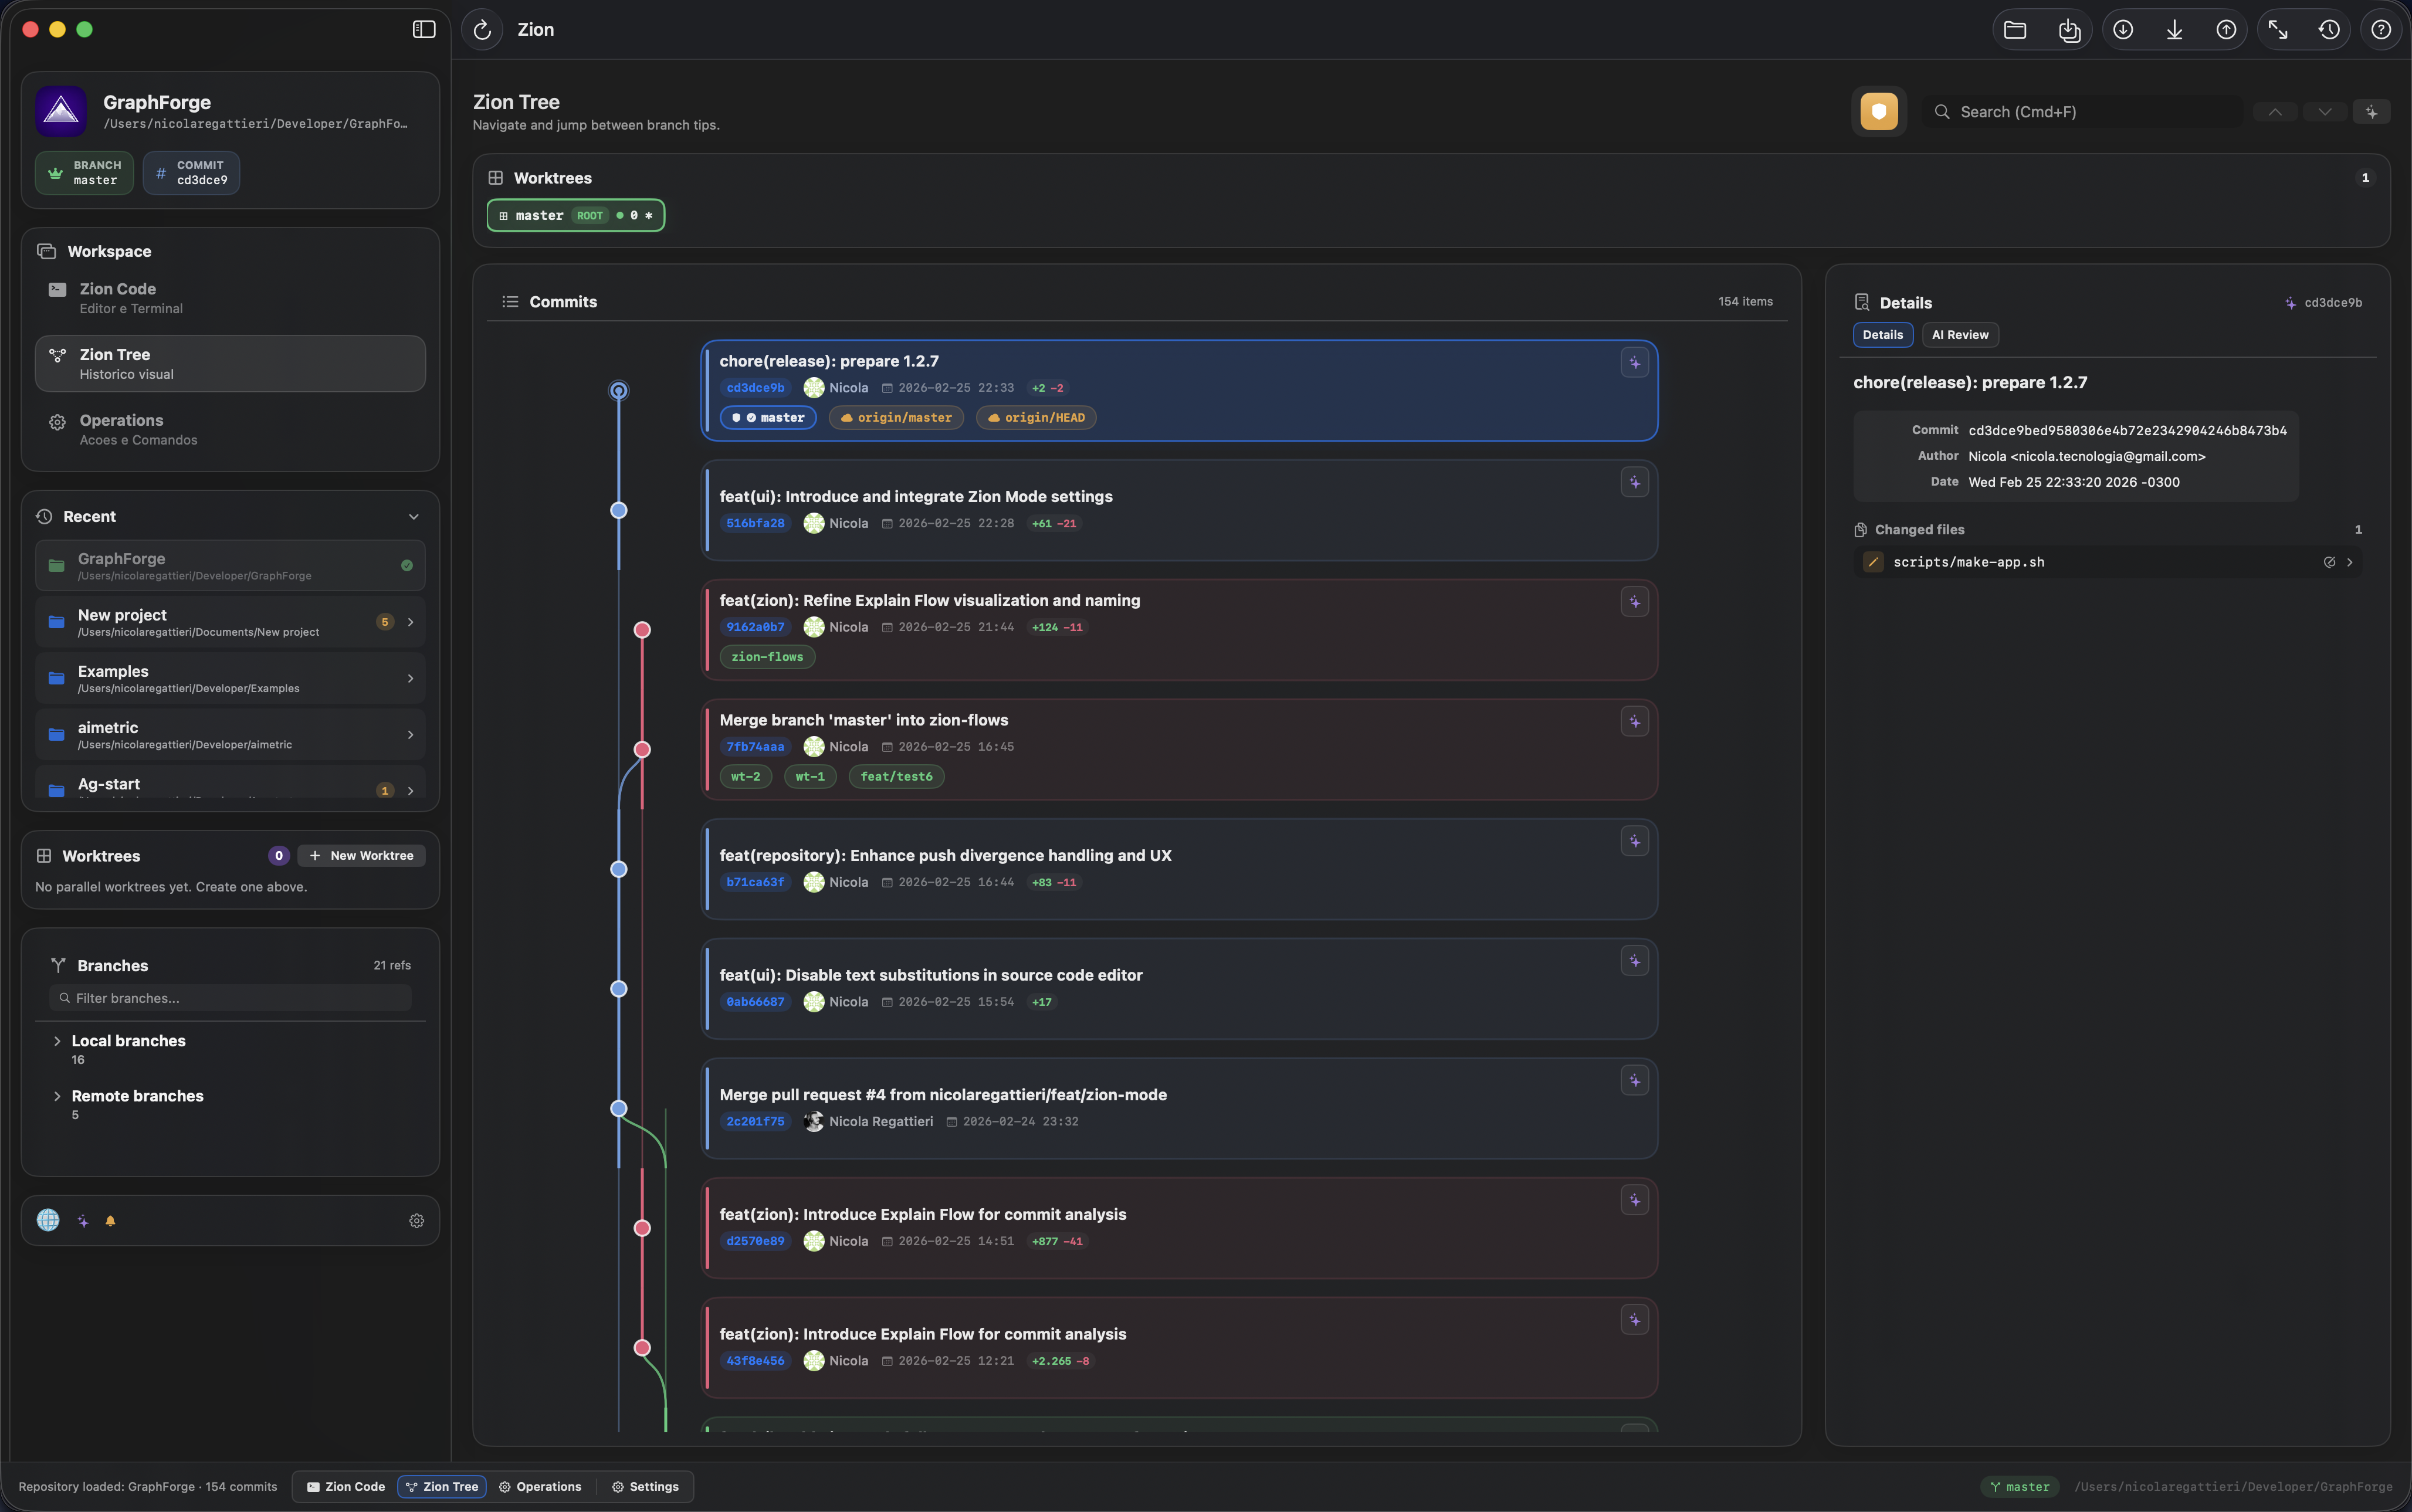Open help using the question mark icon
This screenshot has width=2412, height=1512.
coord(2381,29)
